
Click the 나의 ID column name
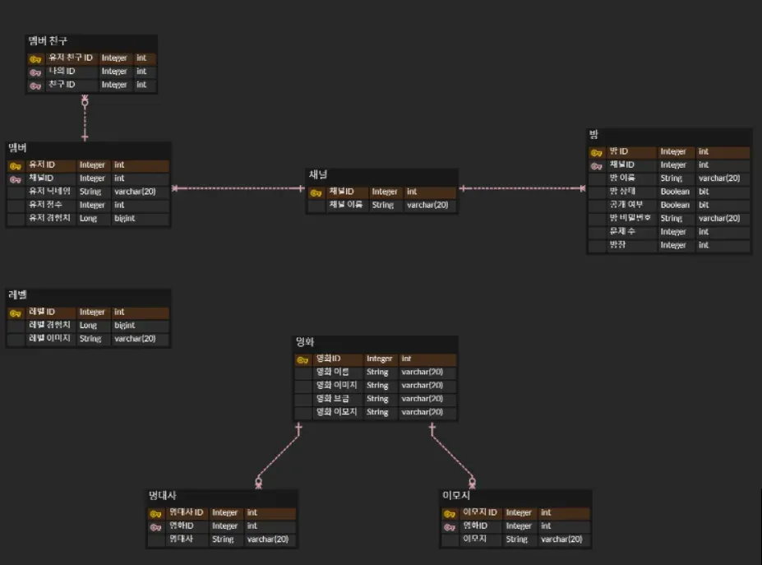click(62, 71)
